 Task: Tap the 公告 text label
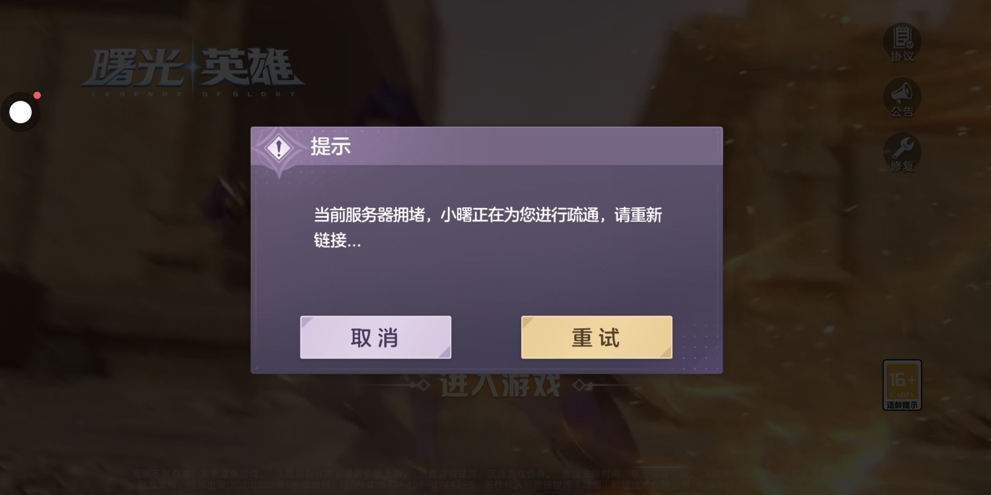pyautogui.click(x=902, y=111)
